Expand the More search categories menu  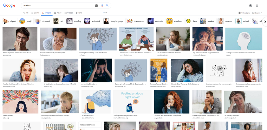point(79,13)
